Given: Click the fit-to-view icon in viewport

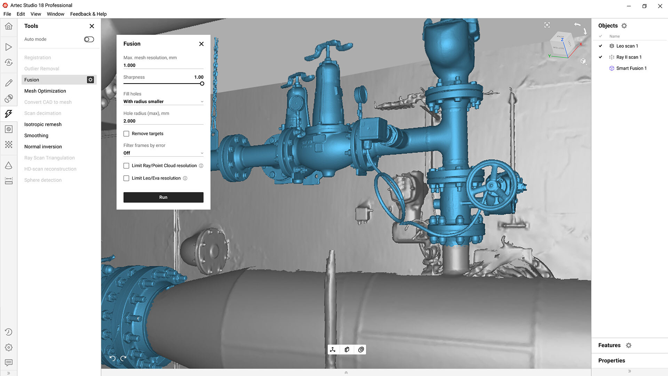Looking at the screenshot, I should 547,25.
